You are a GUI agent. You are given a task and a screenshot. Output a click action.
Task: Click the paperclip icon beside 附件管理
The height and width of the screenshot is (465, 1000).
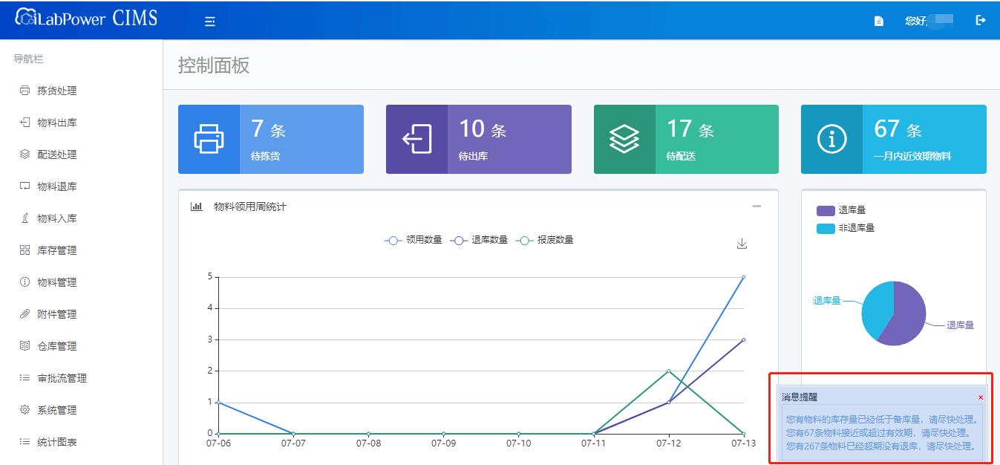(x=24, y=314)
